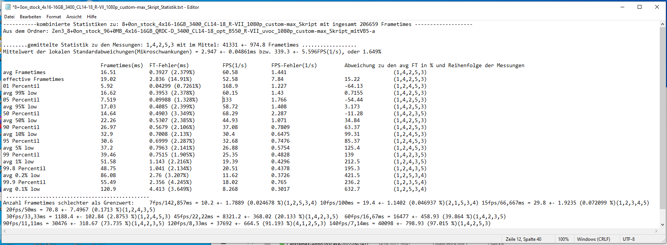Viewport: 667px width, 245px height.
Task: Click the horizontal scrollbar right arrow
Action: click(x=656, y=231)
